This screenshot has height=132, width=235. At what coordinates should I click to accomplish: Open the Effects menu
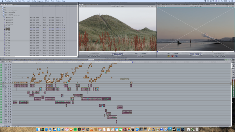(47, 1)
